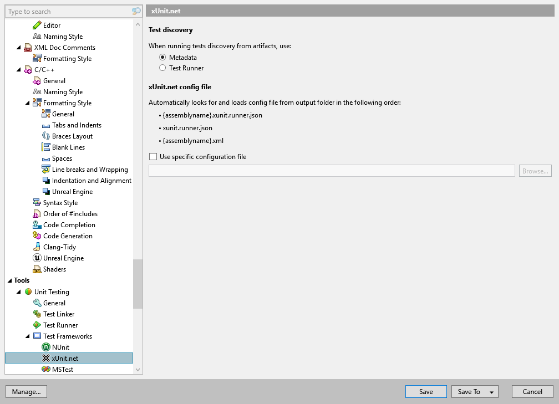The image size is (559, 404).
Task: Click the configuration file path field
Action: 331,170
